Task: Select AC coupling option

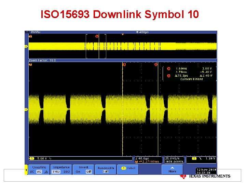Action: (39, 172)
